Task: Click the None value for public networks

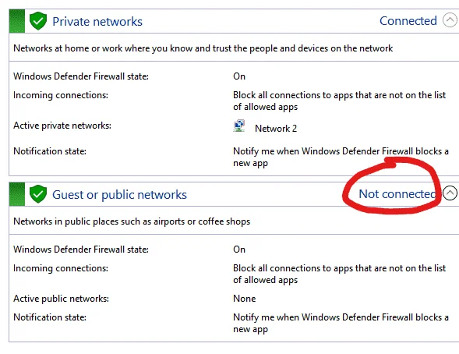Action: pyautogui.click(x=245, y=299)
